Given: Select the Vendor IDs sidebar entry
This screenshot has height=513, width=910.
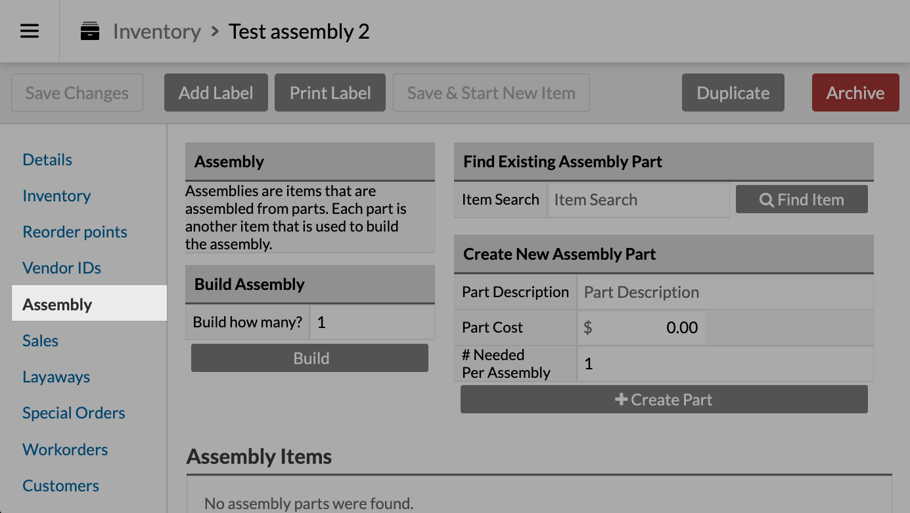Looking at the screenshot, I should click(61, 268).
